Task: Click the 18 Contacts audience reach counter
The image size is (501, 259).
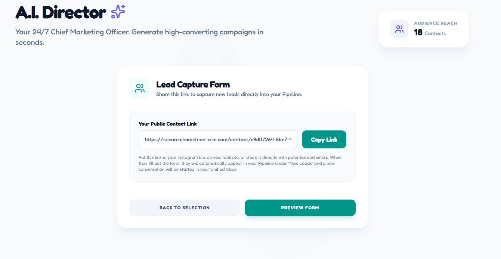Action: [x=430, y=33]
